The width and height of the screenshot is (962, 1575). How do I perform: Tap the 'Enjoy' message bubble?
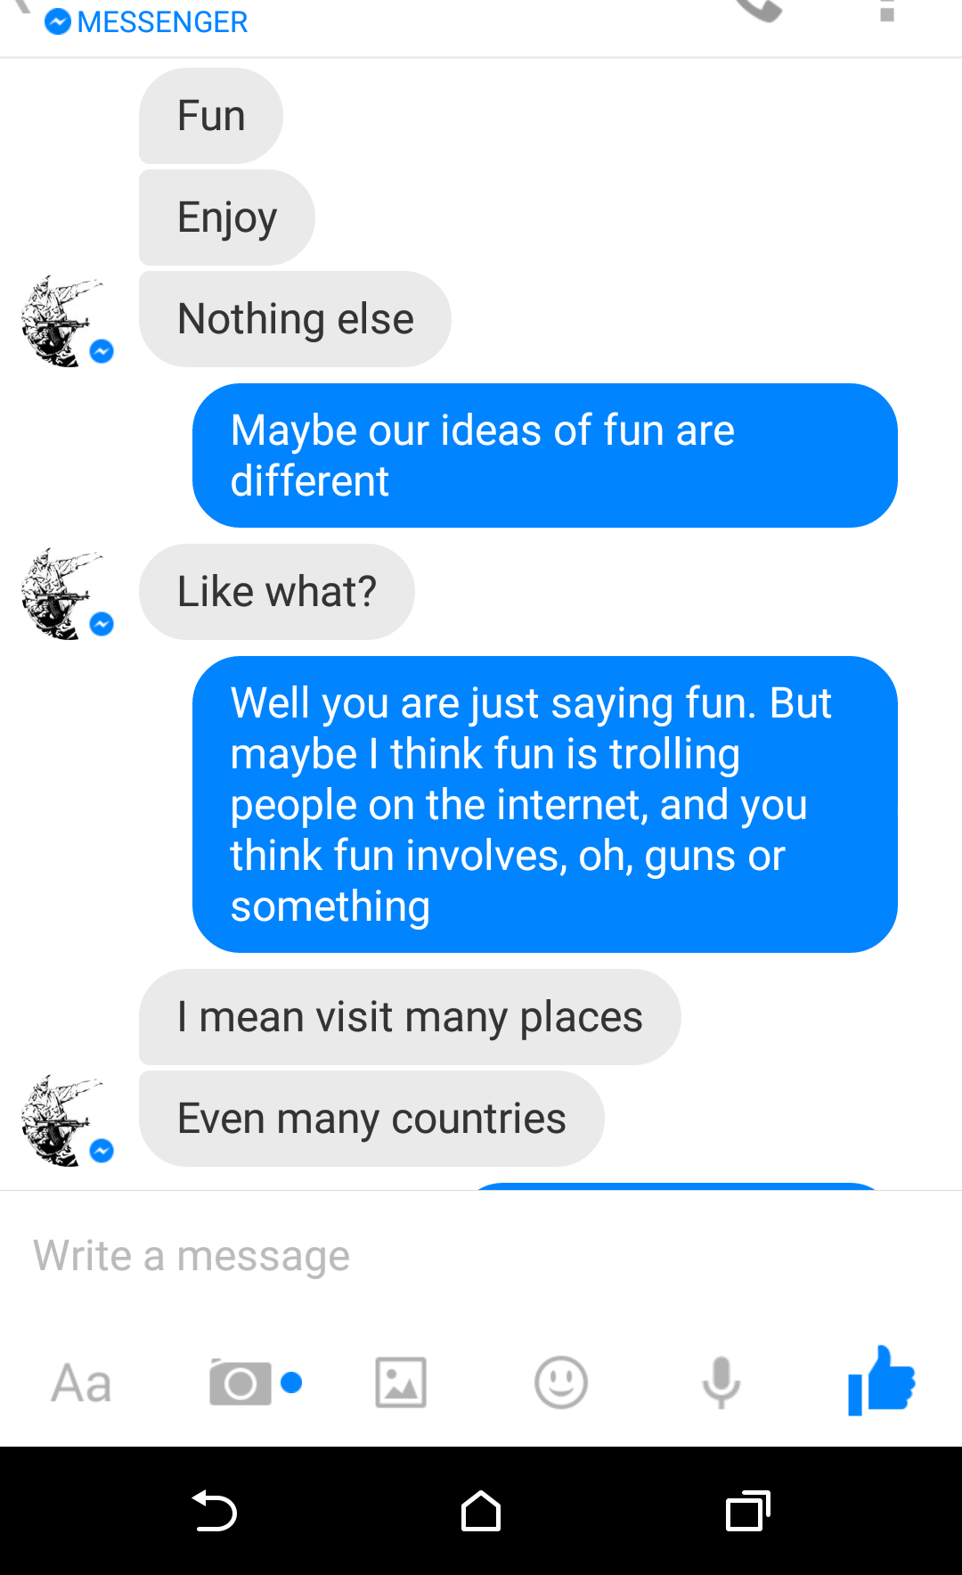pyautogui.click(x=227, y=217)
